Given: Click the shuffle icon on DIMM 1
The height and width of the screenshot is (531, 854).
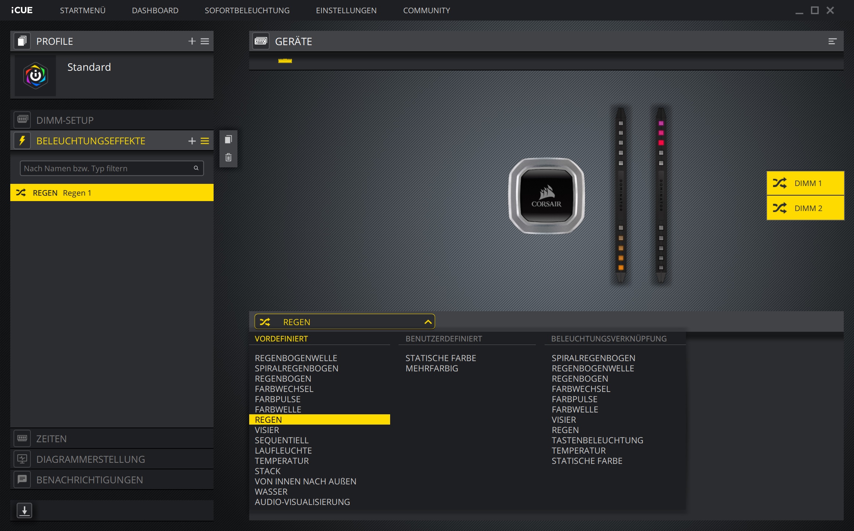Looking at the screenshot, I should pos(779,183).
